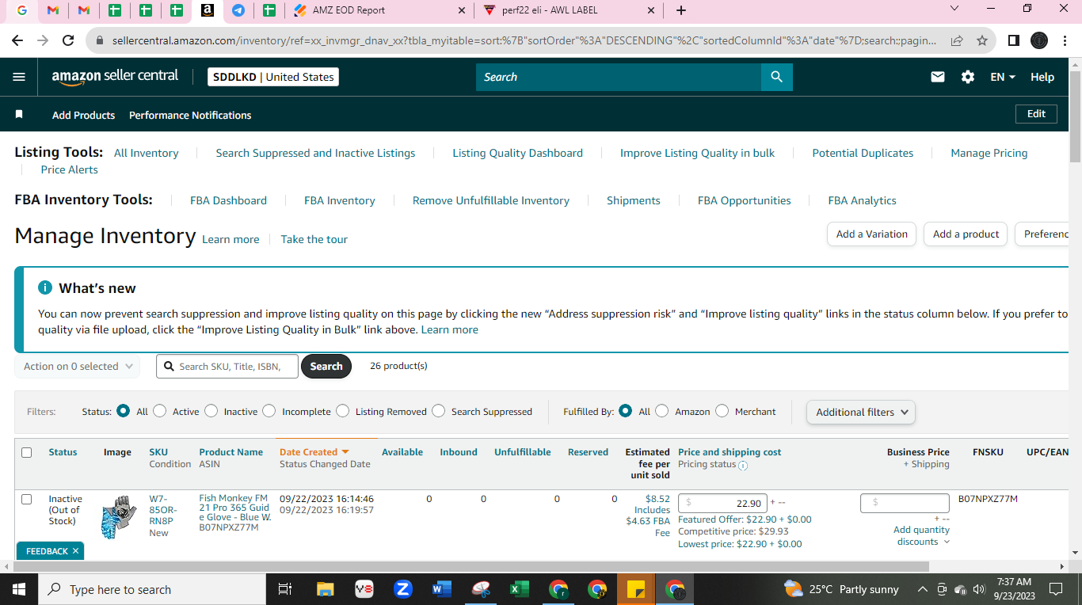Tick the select-all checkbox in table header
The height and width of the screenshot is (605, 1082).
click(27, 452)
